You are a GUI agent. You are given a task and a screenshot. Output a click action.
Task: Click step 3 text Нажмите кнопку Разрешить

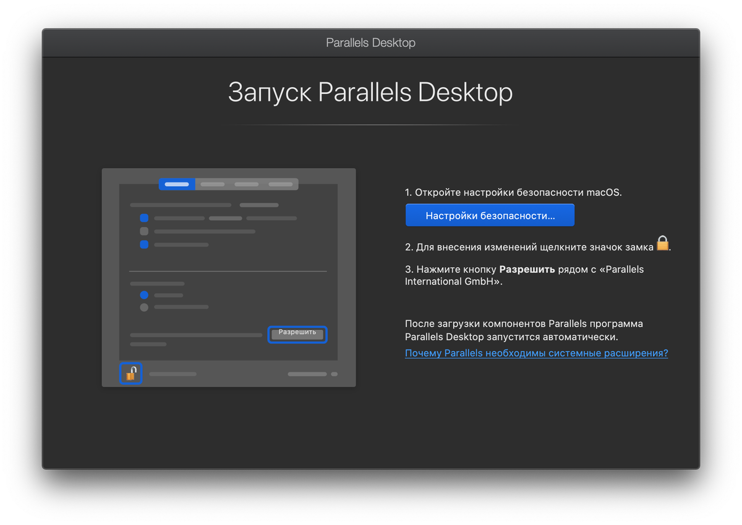click(x=524, y=275)
